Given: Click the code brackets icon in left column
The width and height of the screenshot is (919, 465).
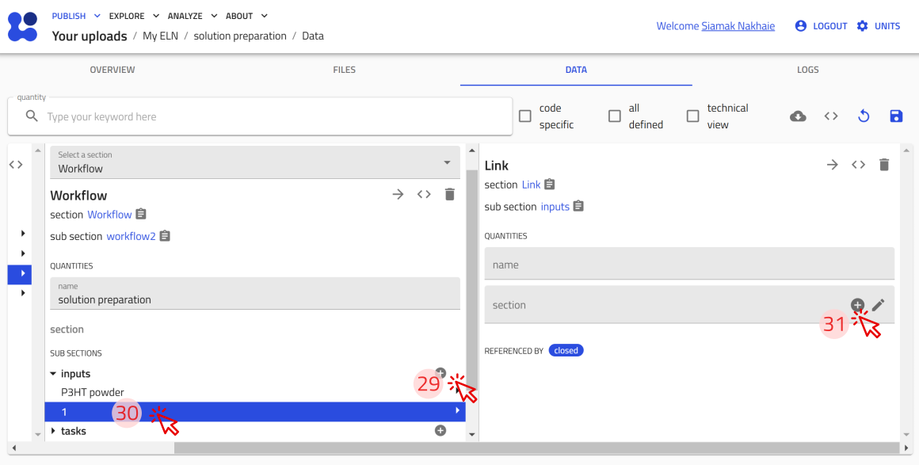Looking at the screenshot, I should (x=16, y=165).
